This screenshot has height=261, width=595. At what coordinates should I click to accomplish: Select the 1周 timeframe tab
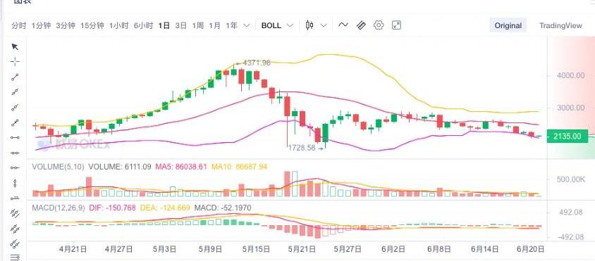click(x=197, y=25)
